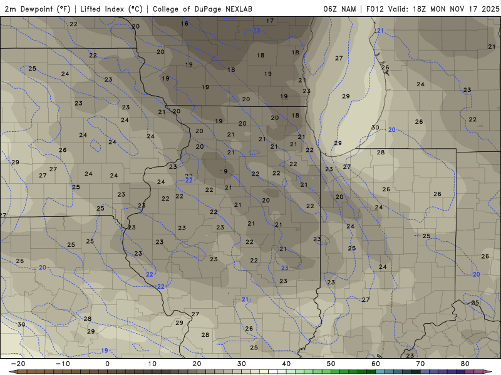The height and width of the screenshot is (375, 501).
Task: Click the white swatch in the color bar
Action: click(x=272, y=372)
